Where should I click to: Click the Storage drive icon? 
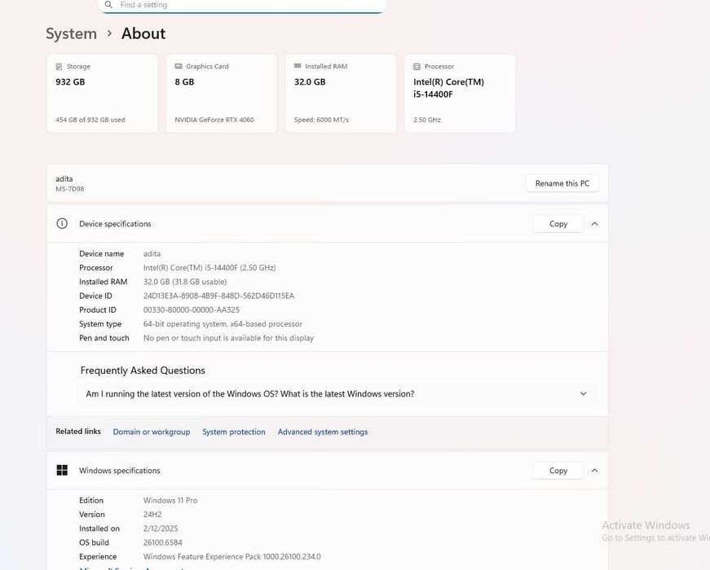[x=59, y=67]
